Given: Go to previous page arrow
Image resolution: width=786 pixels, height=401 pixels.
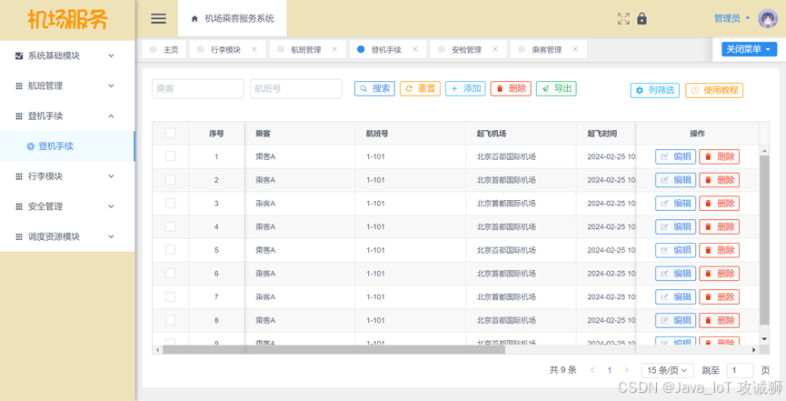Looking at the screenshot, I should coord(592,370).
